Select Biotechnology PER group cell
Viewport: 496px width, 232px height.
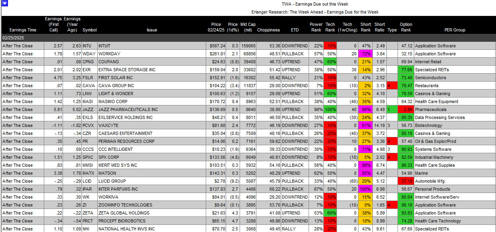(x=455, y=125)
